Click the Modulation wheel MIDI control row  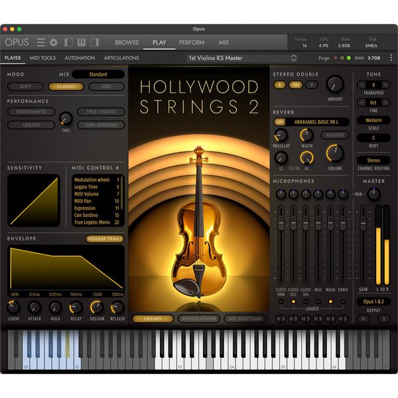pyautogui.click(x=97, y=180)
